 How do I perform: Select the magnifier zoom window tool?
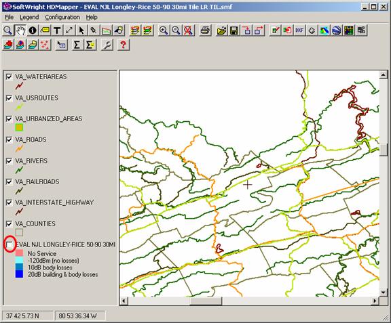(x=8, y=30)
